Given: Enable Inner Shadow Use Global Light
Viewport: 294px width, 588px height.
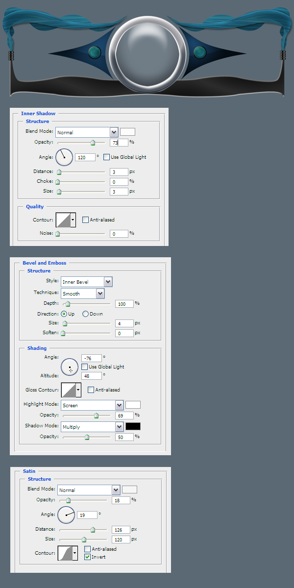Looking at the screenshot, I should tap(106, 157).
